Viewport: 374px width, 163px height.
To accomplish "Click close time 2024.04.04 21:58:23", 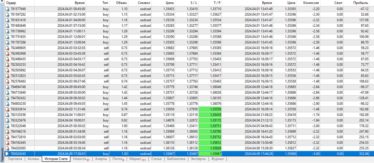I will 259,115.
